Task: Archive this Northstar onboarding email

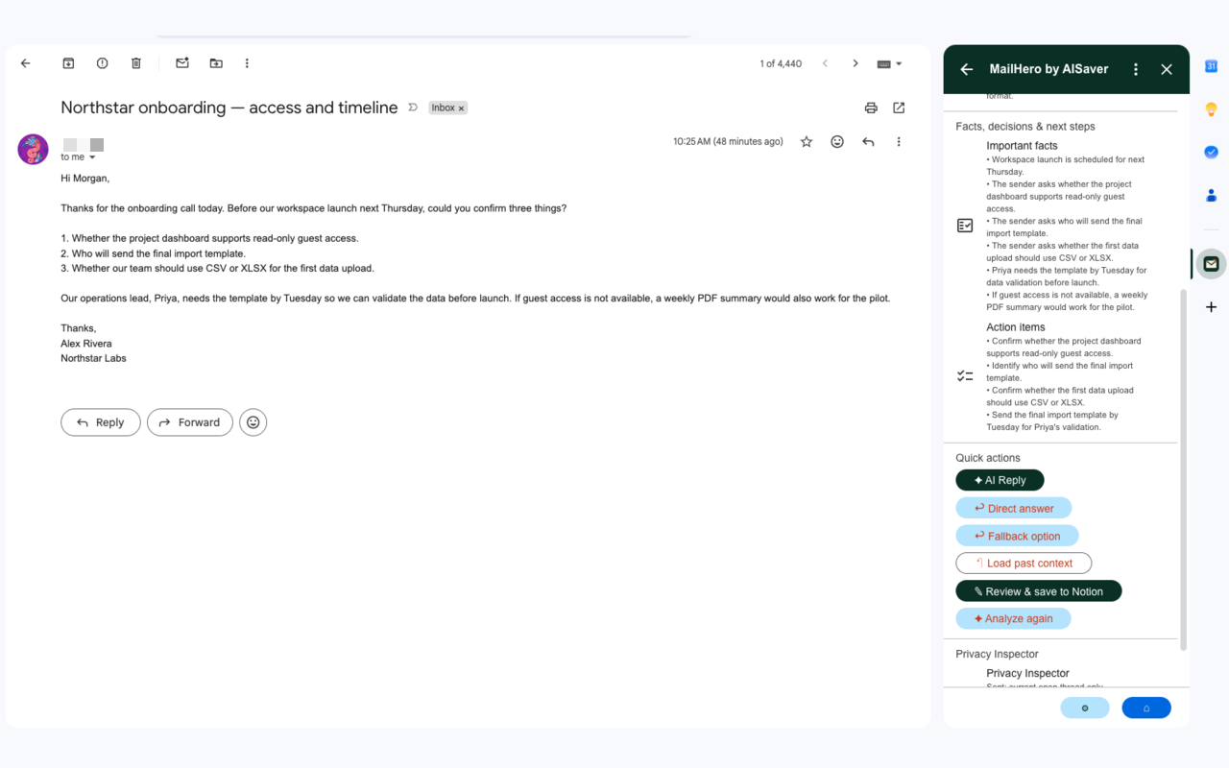Action: pyautogui.click(x=68, y=63)
